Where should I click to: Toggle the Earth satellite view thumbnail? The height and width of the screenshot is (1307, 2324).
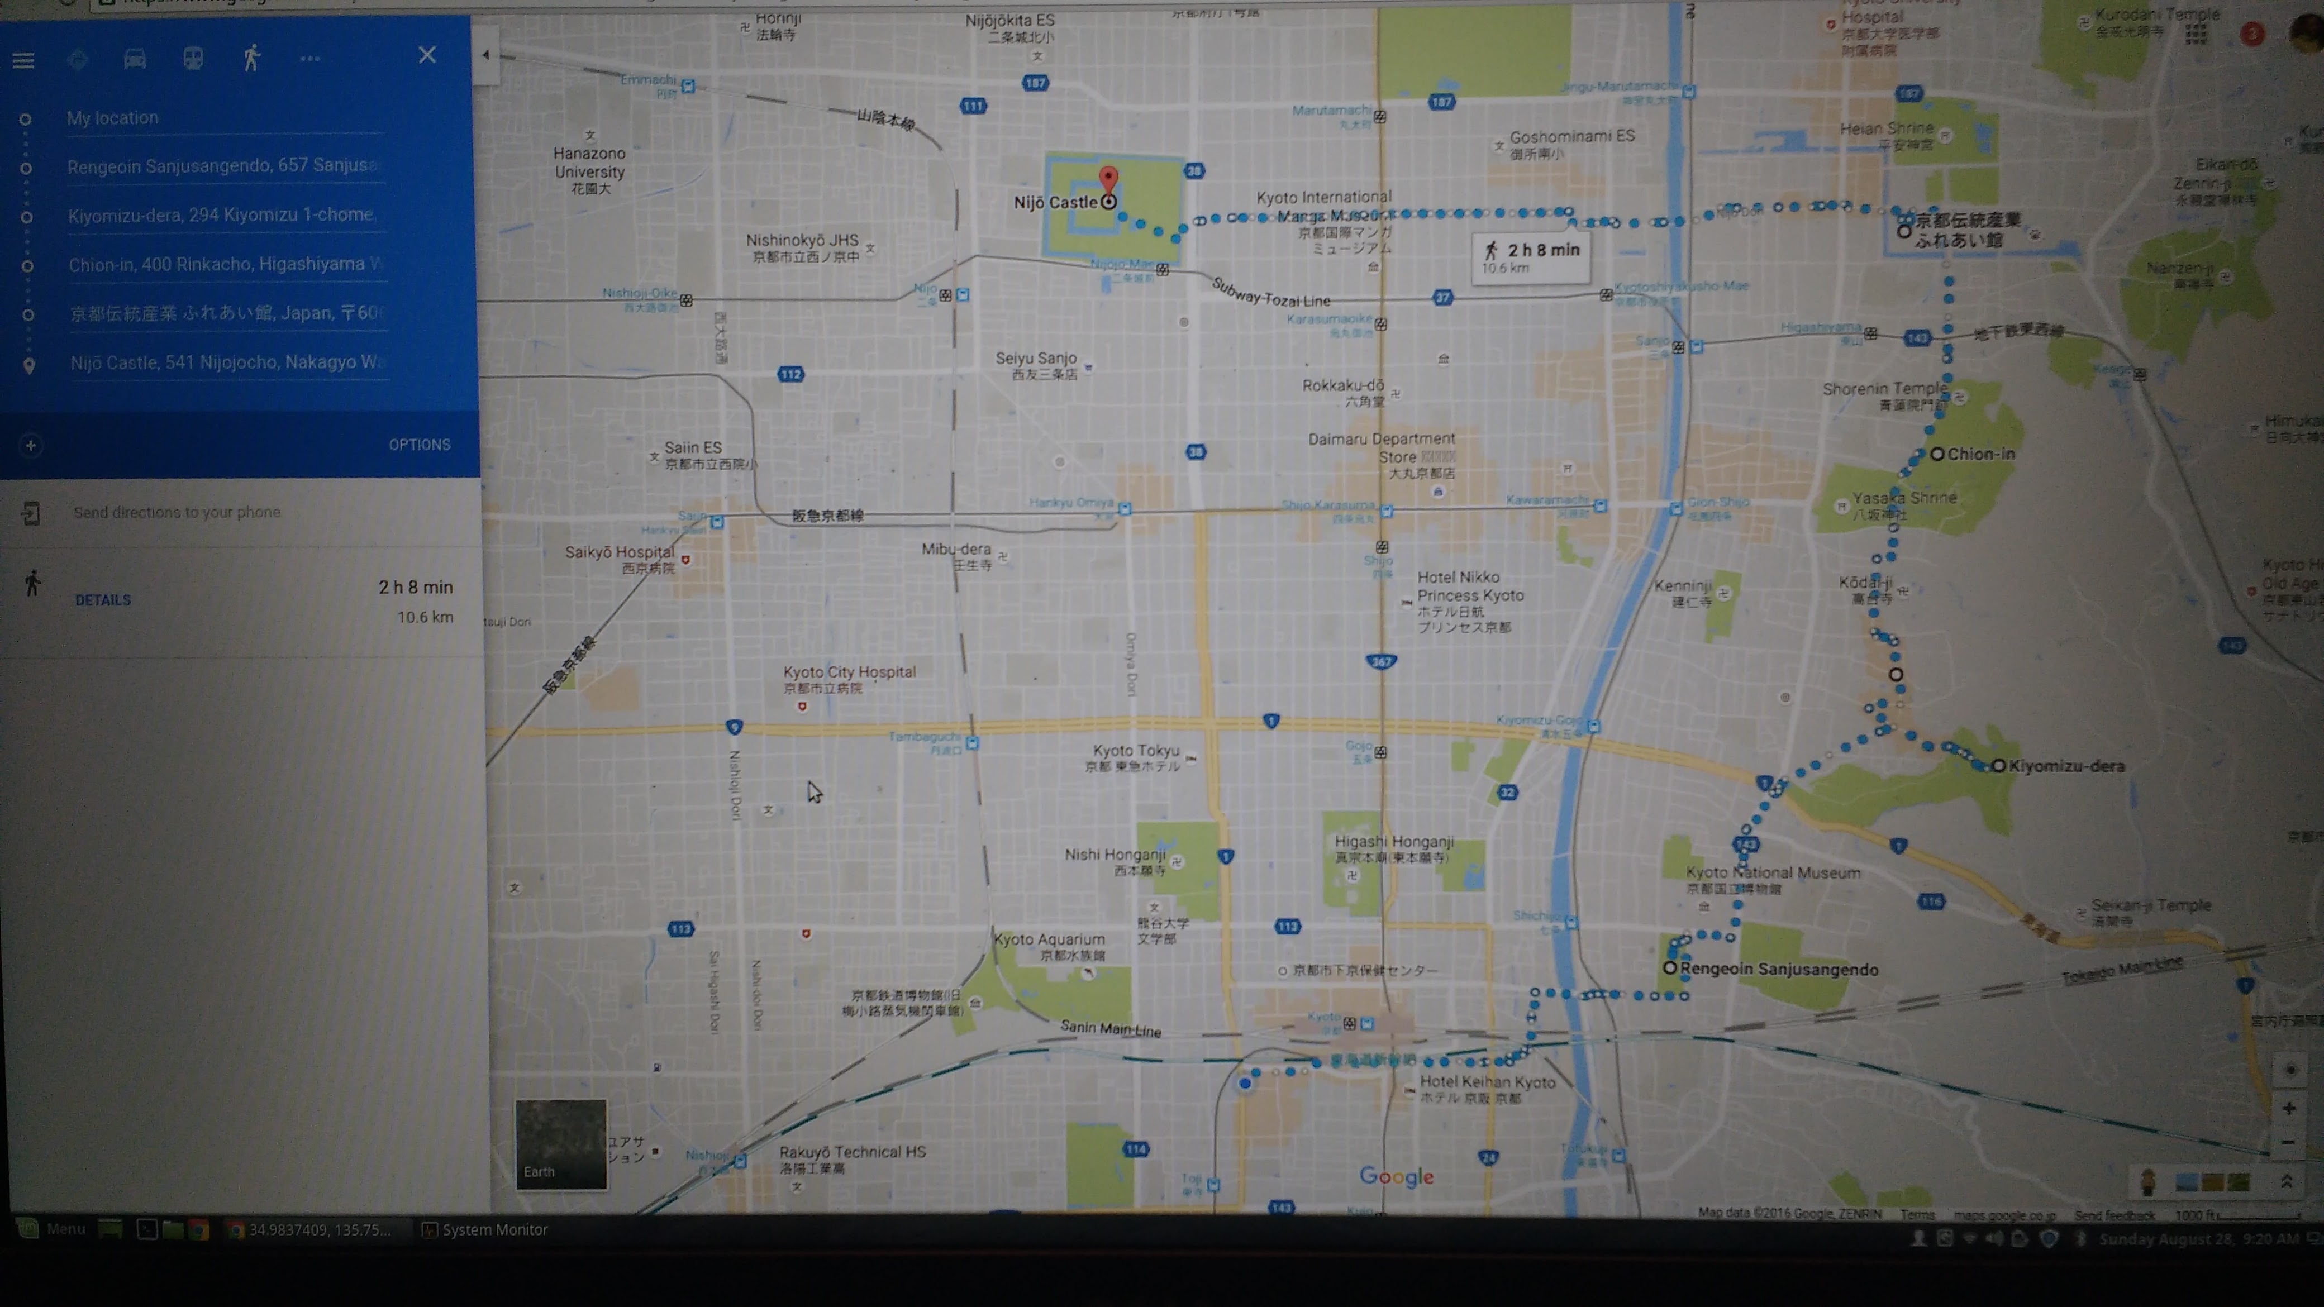coord(560,1144)
